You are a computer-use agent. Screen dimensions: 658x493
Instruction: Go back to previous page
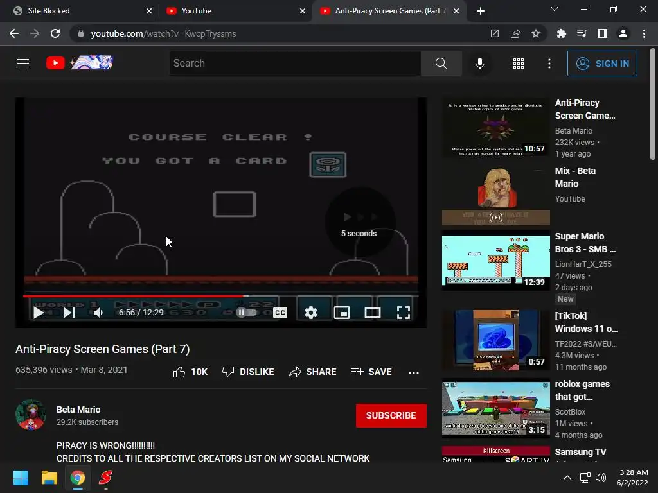pyautogui.click(x=14, y=33)
